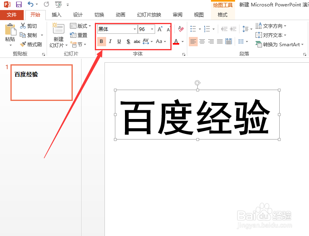Open columns options button
309x236 pixels.
click(243, 41)
